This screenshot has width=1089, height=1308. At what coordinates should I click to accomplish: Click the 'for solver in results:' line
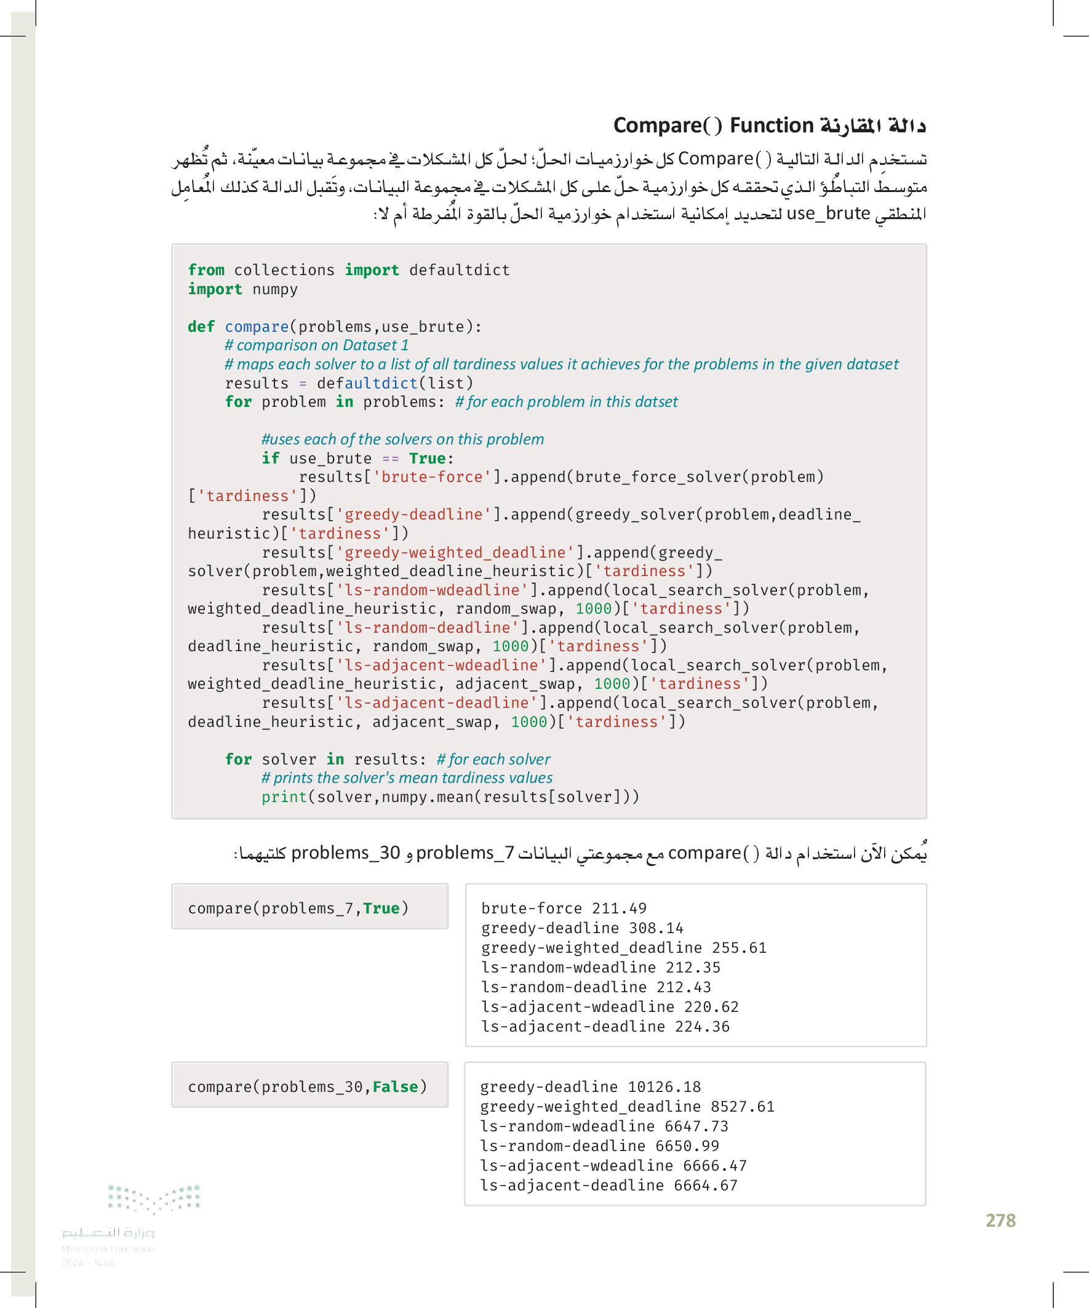coord(325,760)
